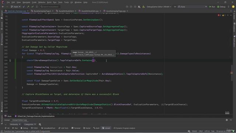Open editor tabs more options menu
This screenshot has width=236, height=133.
(x=231, y=11)
